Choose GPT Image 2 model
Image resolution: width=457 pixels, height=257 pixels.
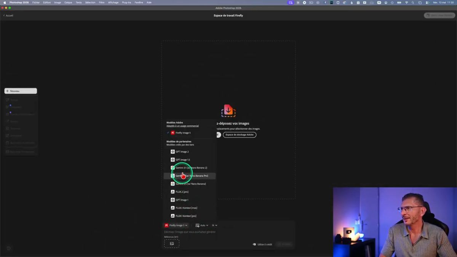(x=190, y=152)
